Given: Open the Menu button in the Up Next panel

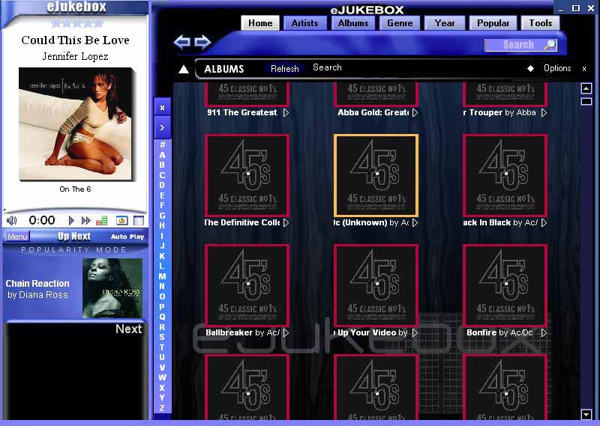Looking at the screenshot, I should [x=17, y=237].
